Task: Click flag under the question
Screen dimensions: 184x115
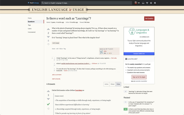Action: click(65, 49)
